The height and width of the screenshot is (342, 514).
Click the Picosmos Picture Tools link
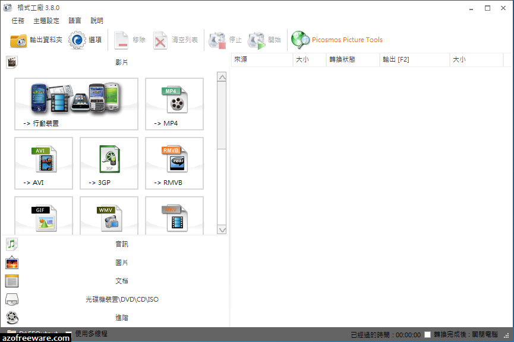coord(347,40)
